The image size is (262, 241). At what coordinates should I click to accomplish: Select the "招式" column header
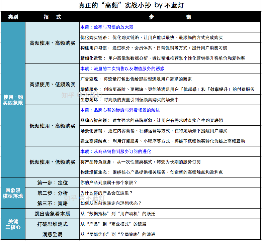52,17
